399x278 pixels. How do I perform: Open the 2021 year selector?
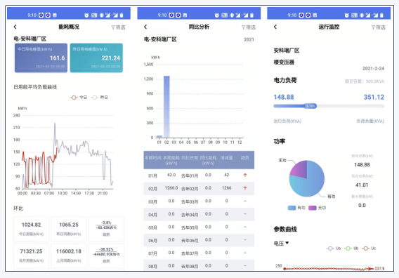(x=249, y=39)
